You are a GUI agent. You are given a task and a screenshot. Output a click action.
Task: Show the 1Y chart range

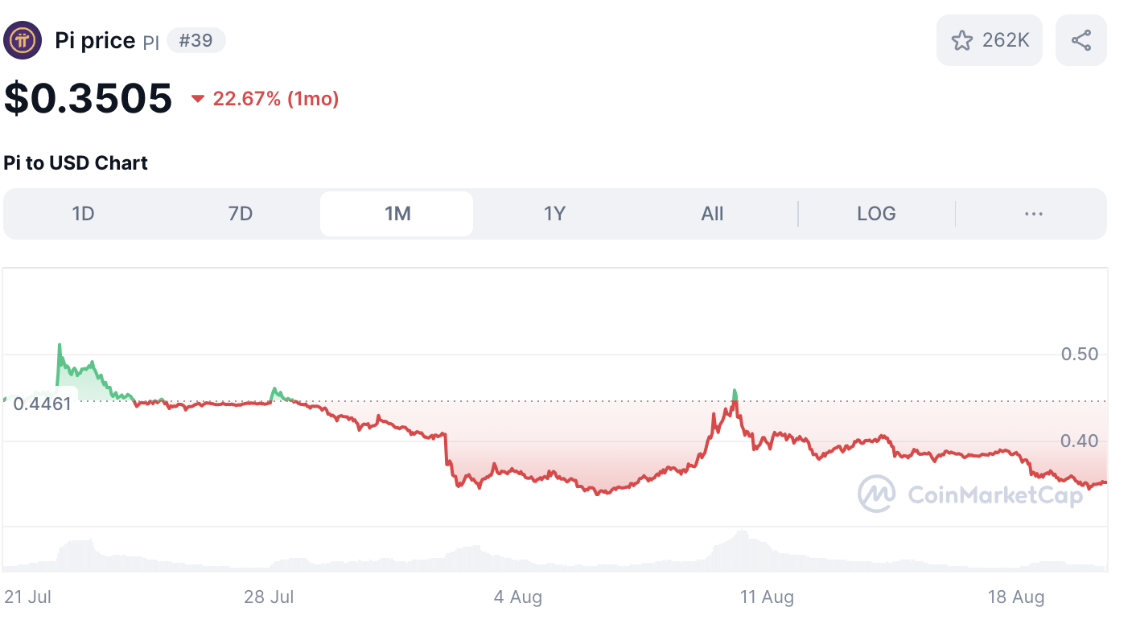click(554, 214)
